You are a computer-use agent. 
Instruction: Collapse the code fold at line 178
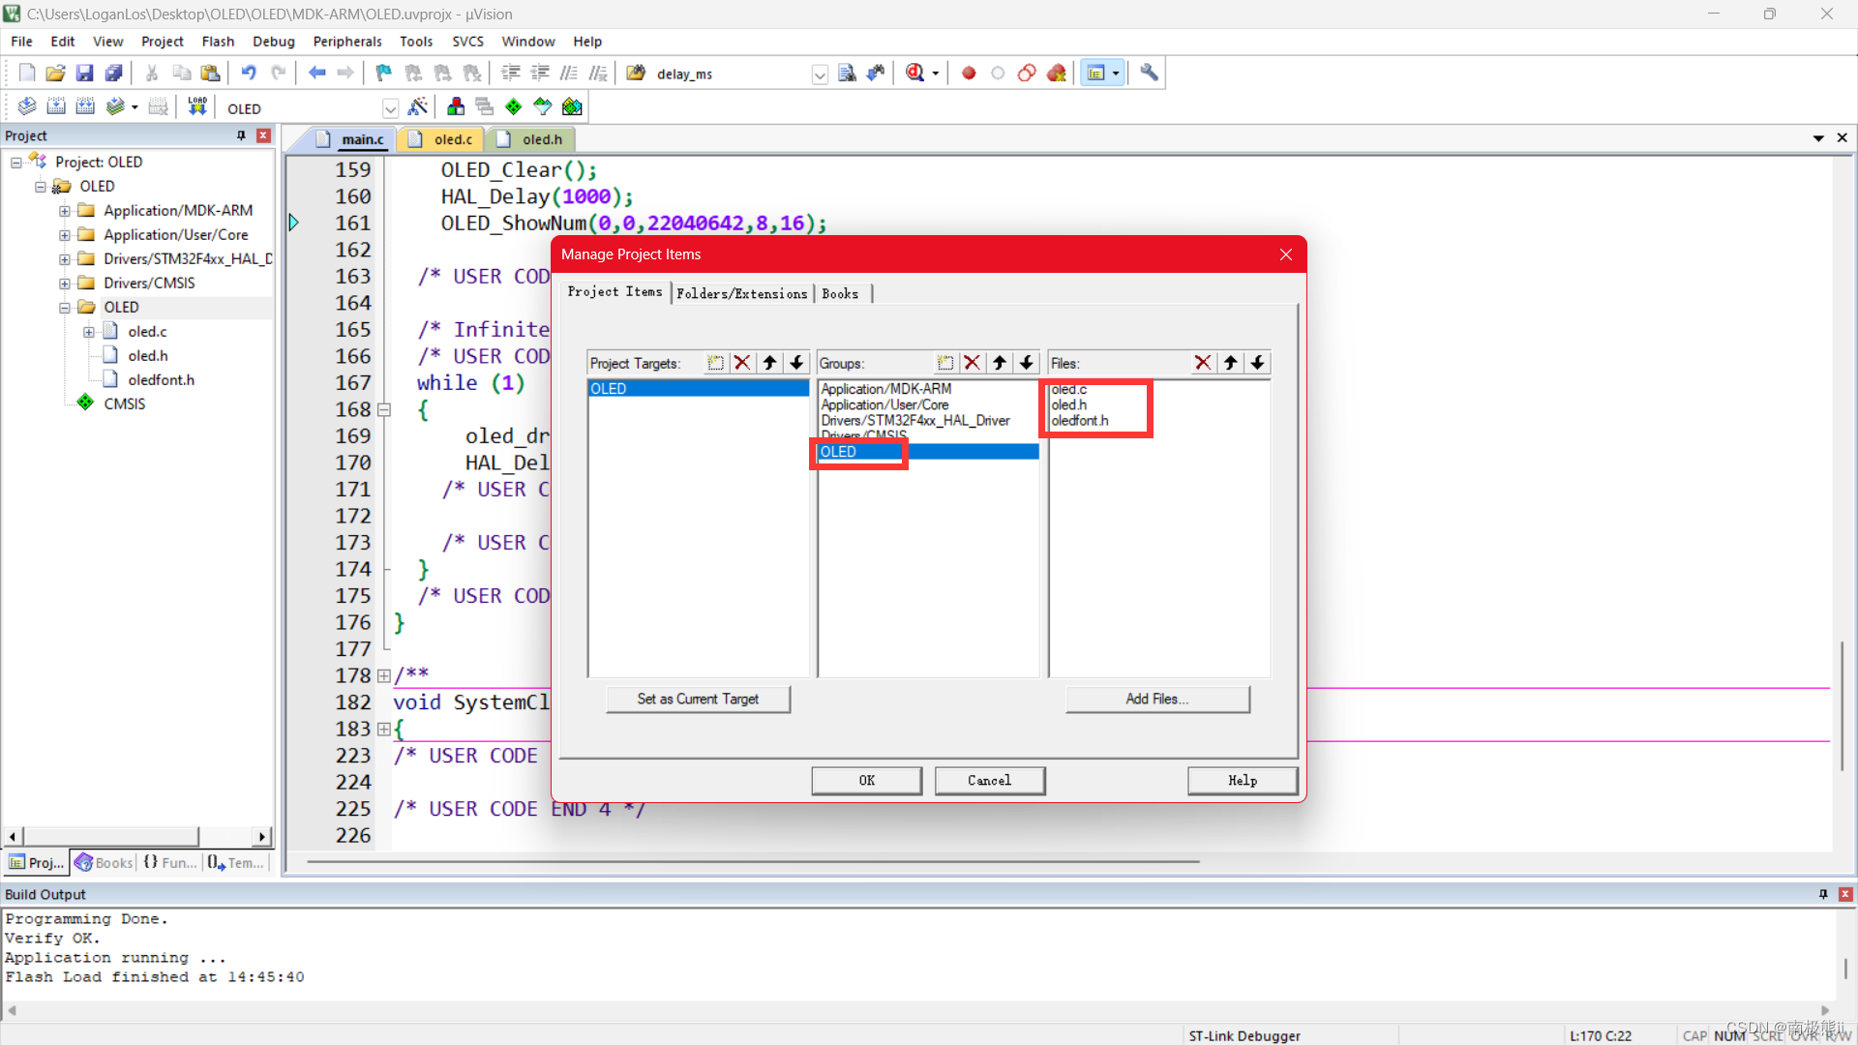click(384, 675)
